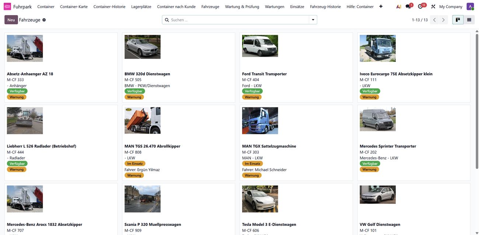Open the Fahrzeuge menu item
The height and width of the screenshot is (235, 479).
pos(210,7)
